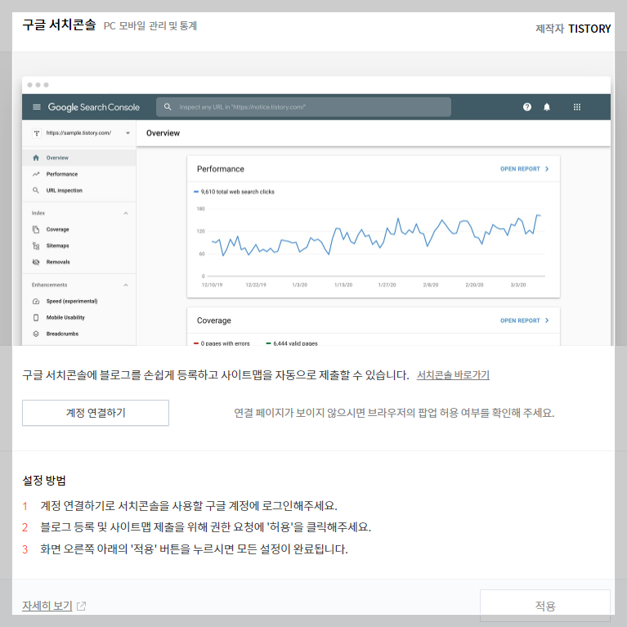Viewport: 627px width, 627px height.
Task: Click the Index section label
Action: (x=38, y=213)
